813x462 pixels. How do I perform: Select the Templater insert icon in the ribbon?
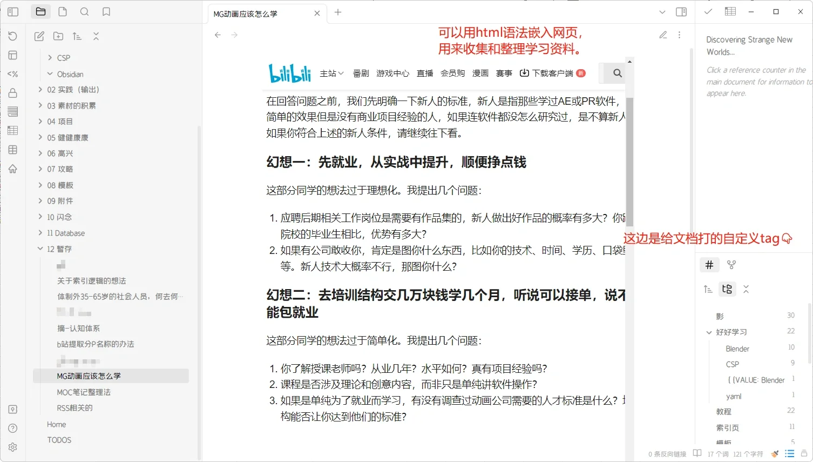(12, 73)
